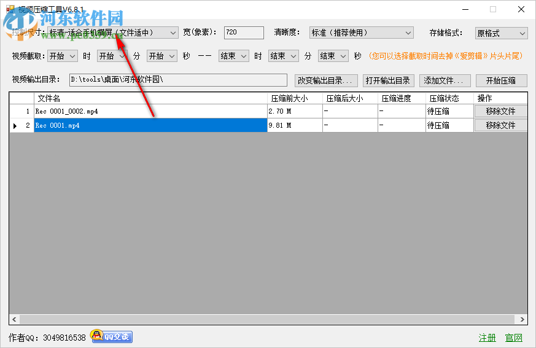The width and height of the screenshot is (536, 348).
Task: Click 待压缩 status of Rec 0001.mp4
Action: coord(449,125)
